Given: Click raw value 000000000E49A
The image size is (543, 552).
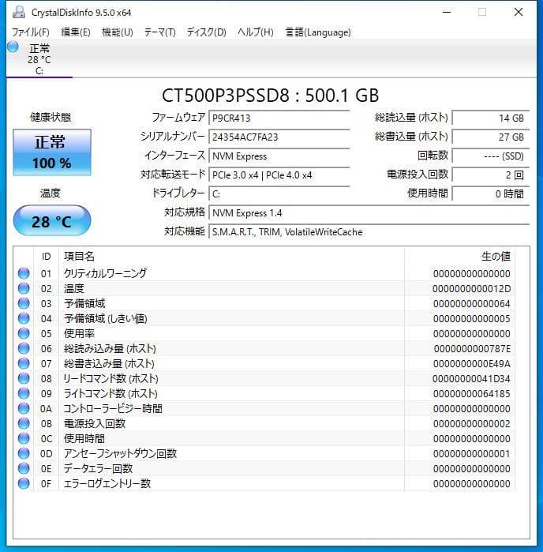Looking at the screenshot, I should [x=471, y=364].
